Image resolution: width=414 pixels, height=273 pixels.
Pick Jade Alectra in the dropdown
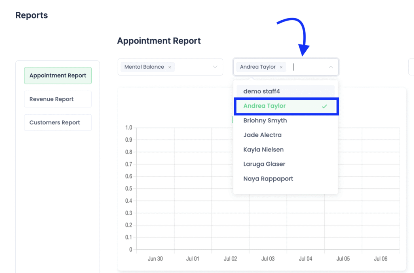[x=262, y=135]
